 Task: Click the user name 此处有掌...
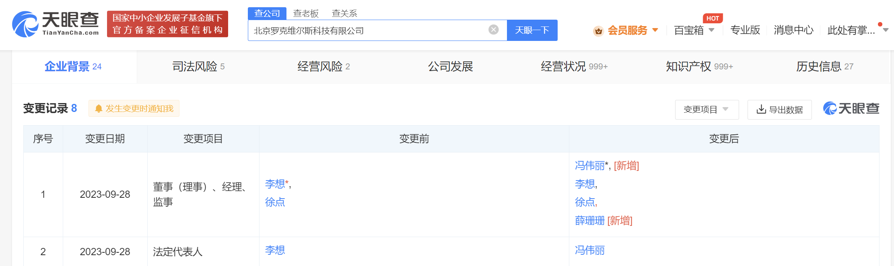(x=851, y=30)
